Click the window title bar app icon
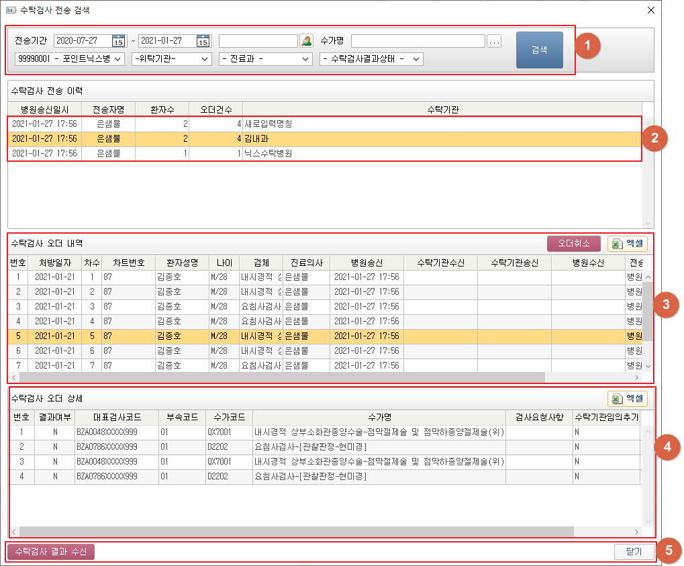The width and height of the screenshot is (684, 566). coord(11,10)
